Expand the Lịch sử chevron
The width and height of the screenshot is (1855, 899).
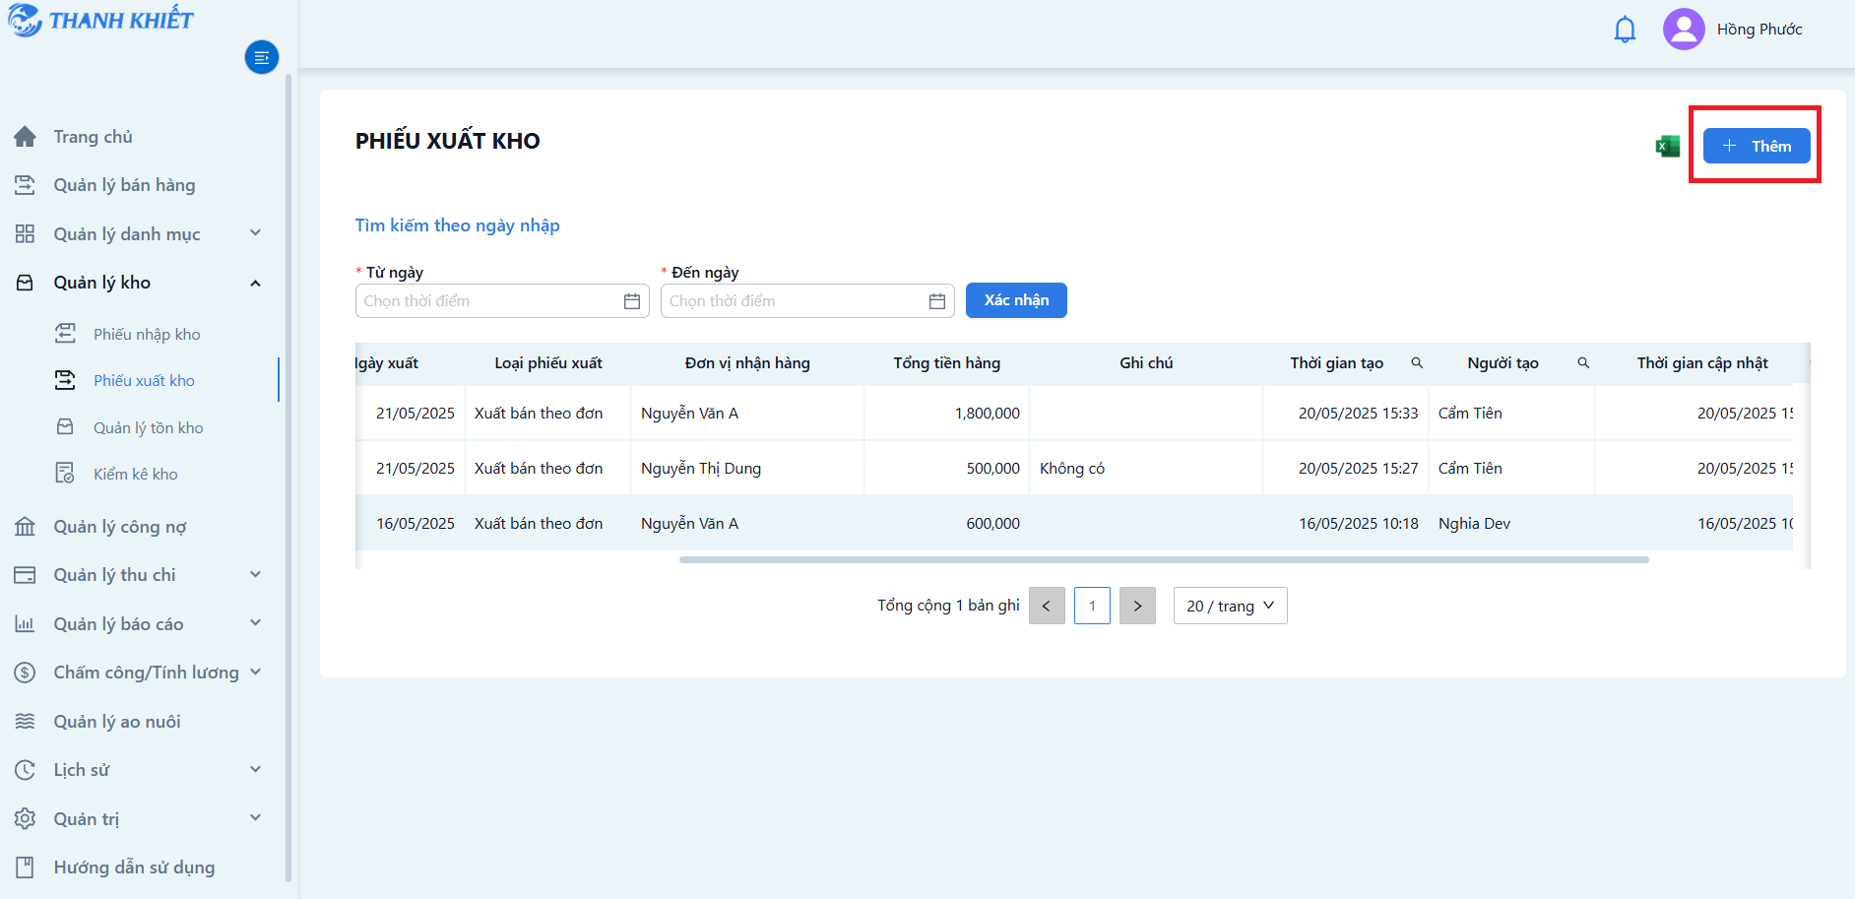pyautogui.click(x=256, y=769)
